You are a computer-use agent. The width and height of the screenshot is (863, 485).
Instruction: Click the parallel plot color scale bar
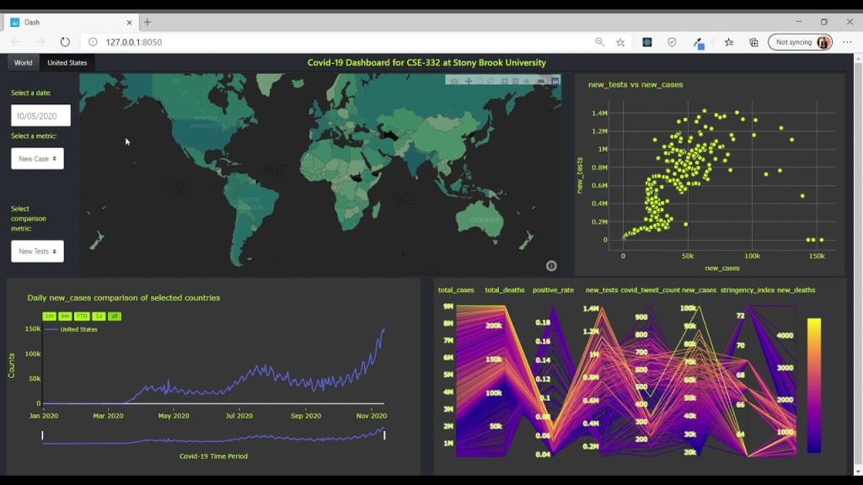click(x=814, y=386)
